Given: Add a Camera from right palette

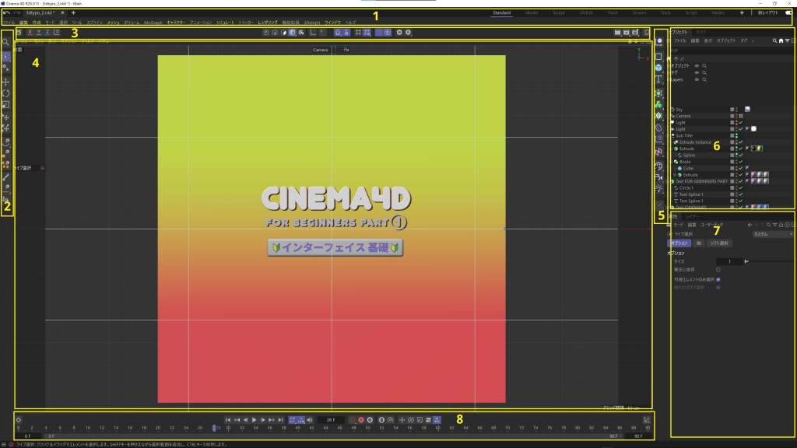Looking at the screenshot, I should (658, 177).
